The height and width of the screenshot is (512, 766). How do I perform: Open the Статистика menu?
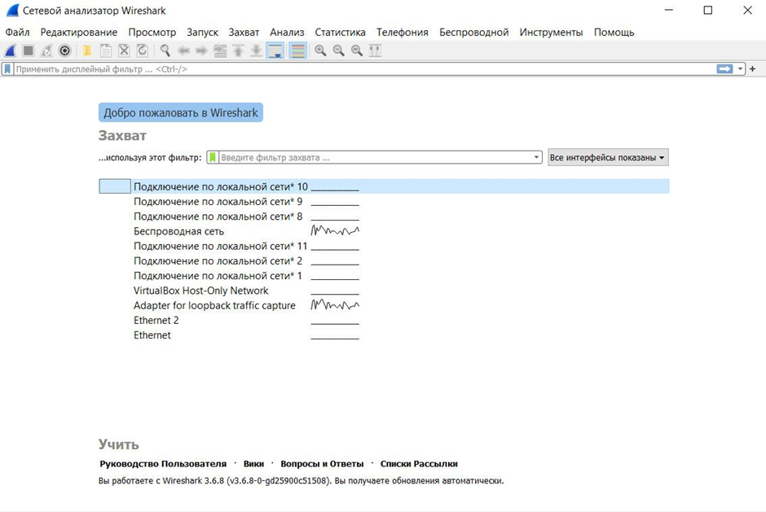(x=340, y=32)
